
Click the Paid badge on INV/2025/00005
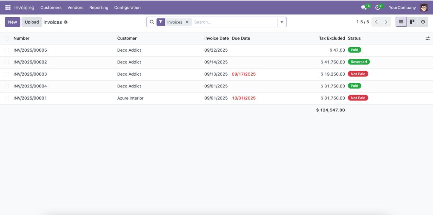(x=355, y=50)
